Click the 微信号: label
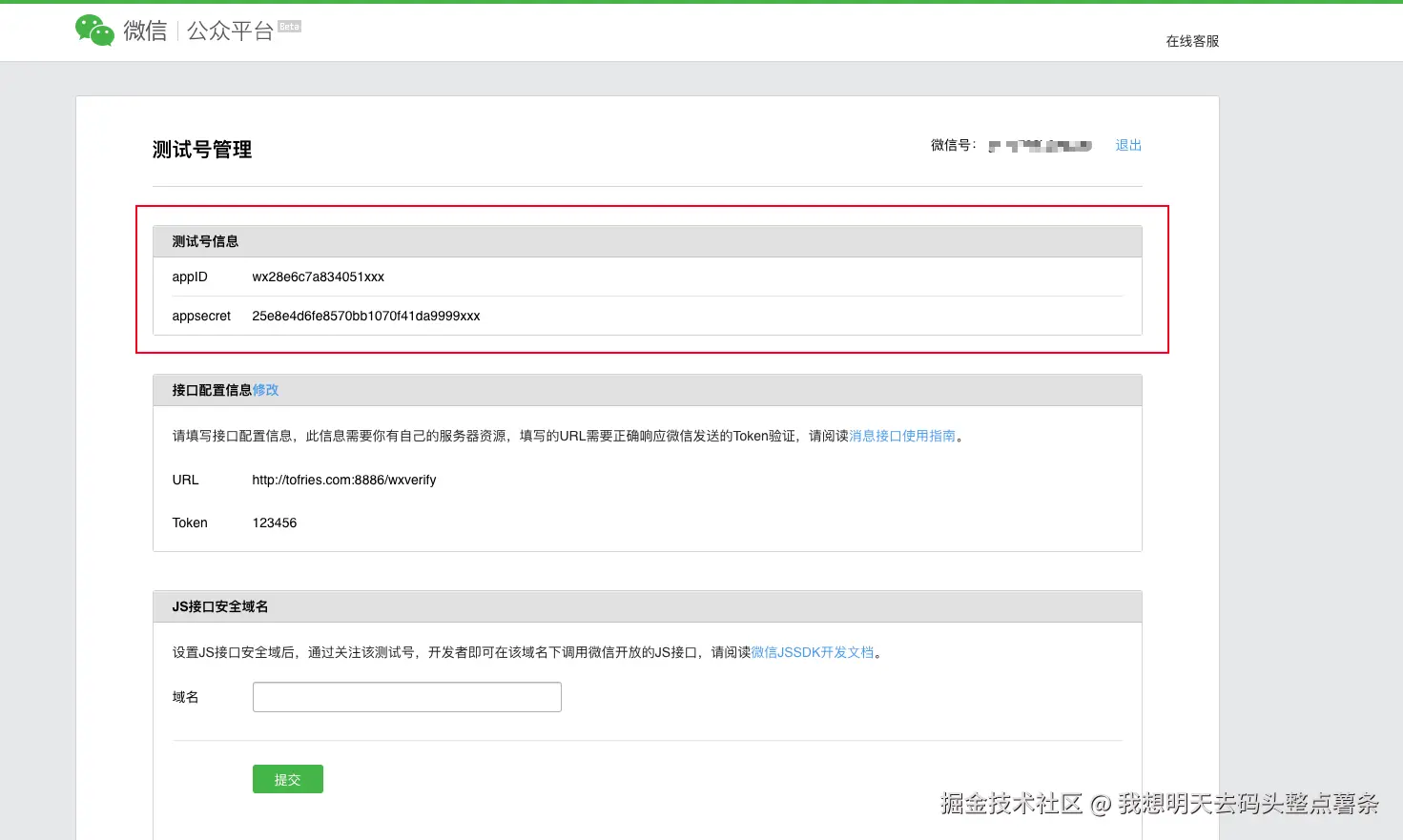Viewport: 1403px width, 840px height. 954,145
